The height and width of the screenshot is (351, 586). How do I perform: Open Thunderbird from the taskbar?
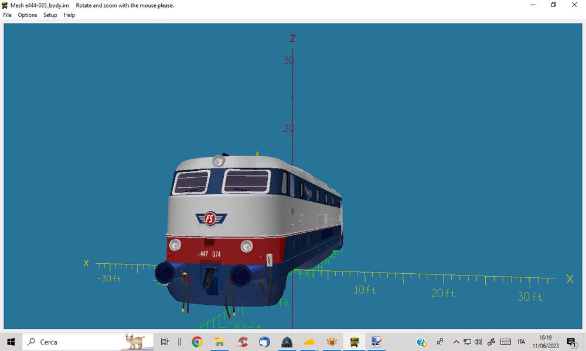tap(265, 342)
